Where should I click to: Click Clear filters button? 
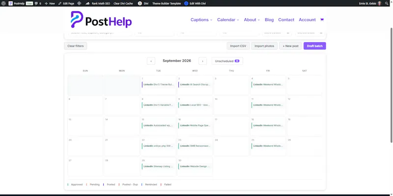tap(76, 46)
